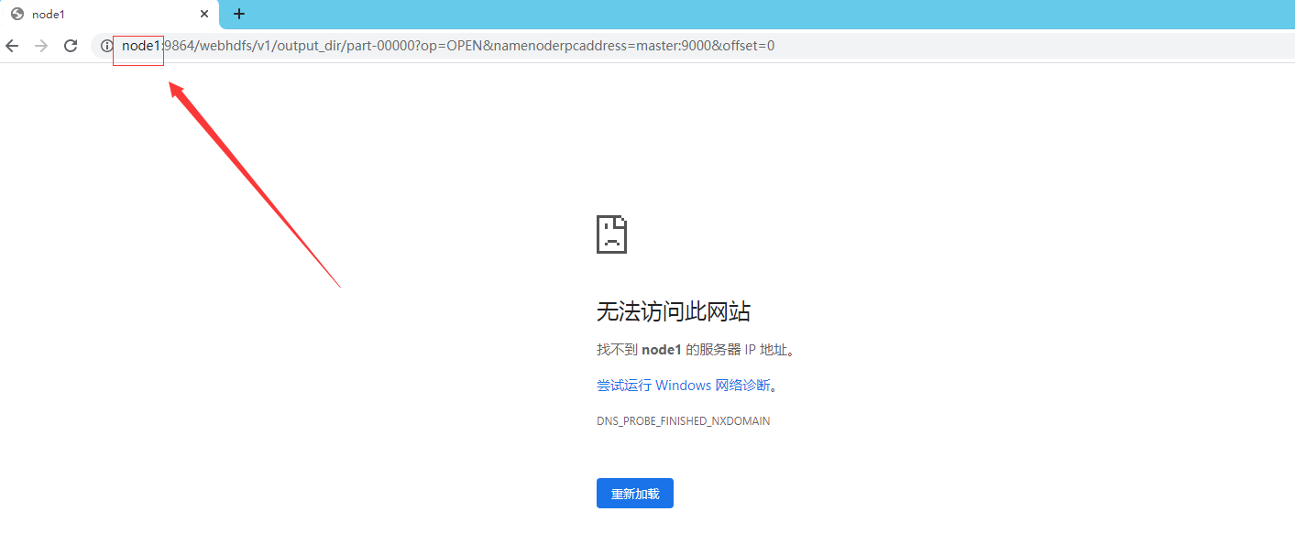Viewport: 1295px width, 555px height.
Task: Select the node1 browser tab
Action: point(110,15)
